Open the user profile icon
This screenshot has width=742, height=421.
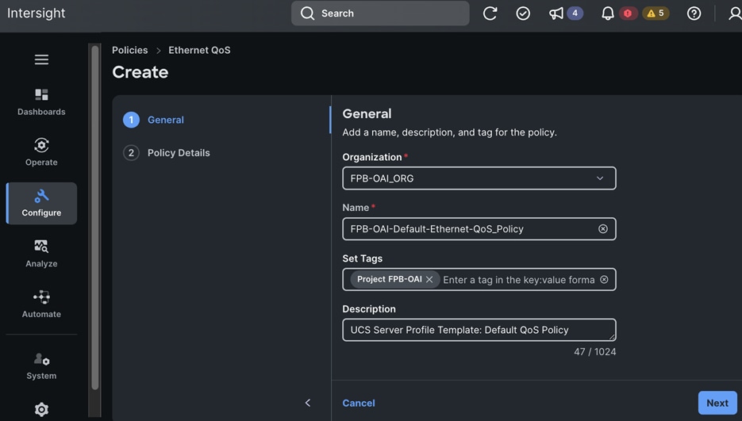pyautogui.click(x=735, y=13)
